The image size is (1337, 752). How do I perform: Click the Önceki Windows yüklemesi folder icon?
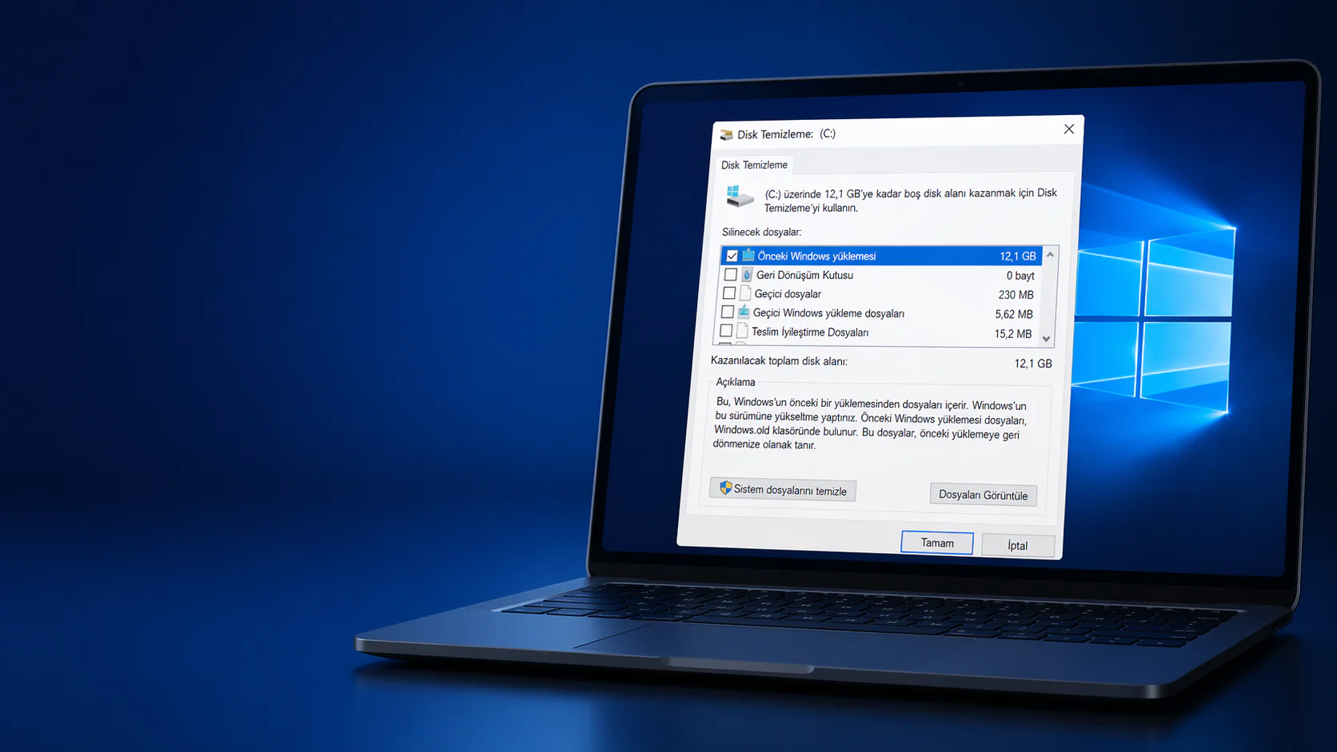coord(747,254)
